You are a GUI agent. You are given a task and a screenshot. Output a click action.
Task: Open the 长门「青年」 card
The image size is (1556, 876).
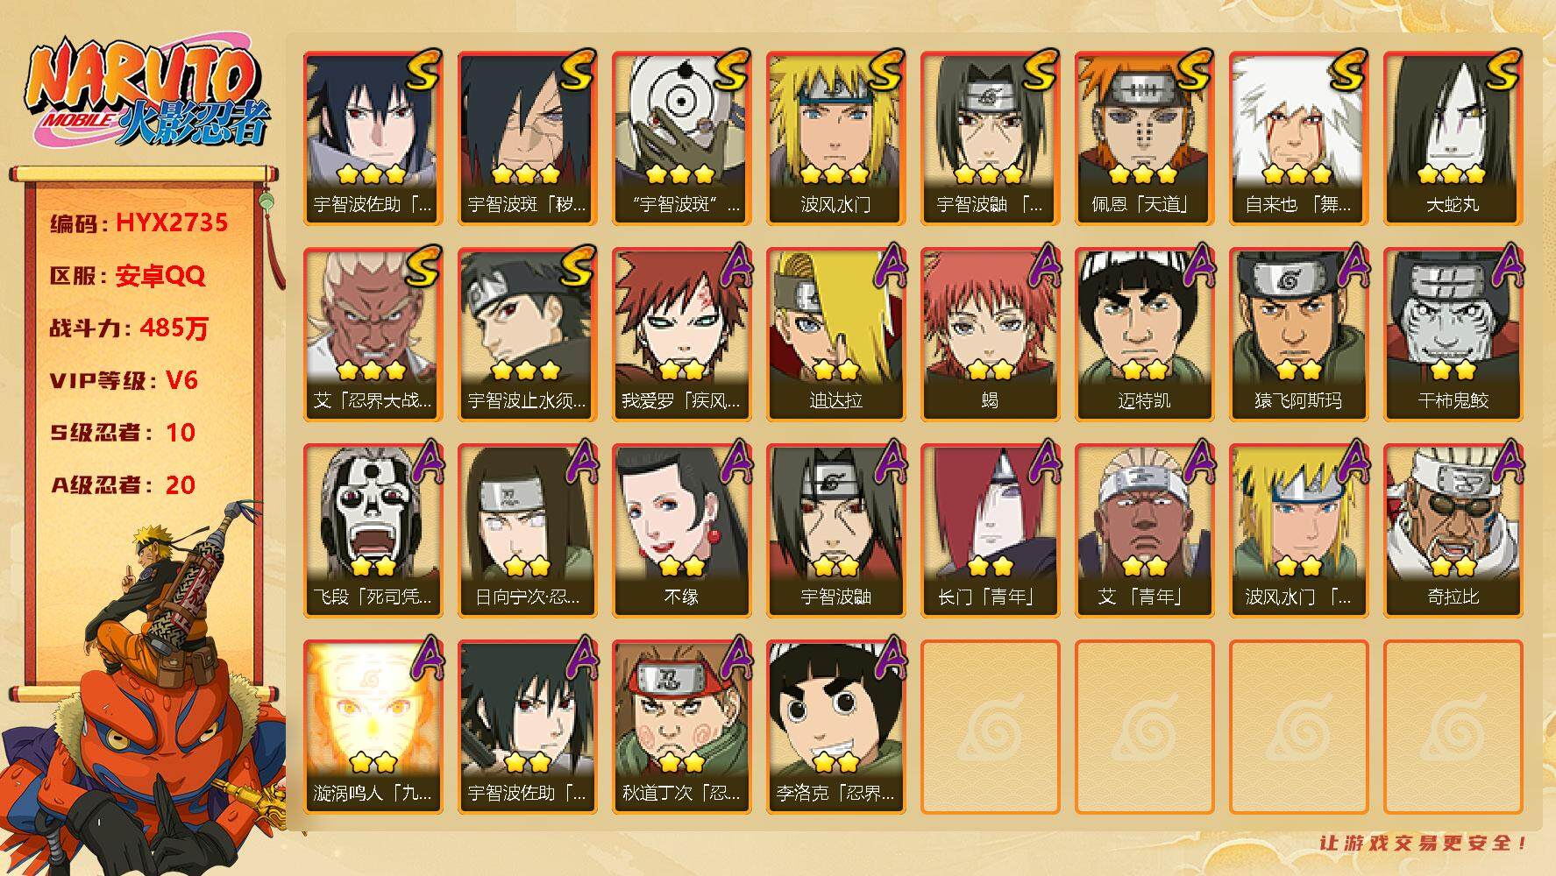[x=990, y=530]
